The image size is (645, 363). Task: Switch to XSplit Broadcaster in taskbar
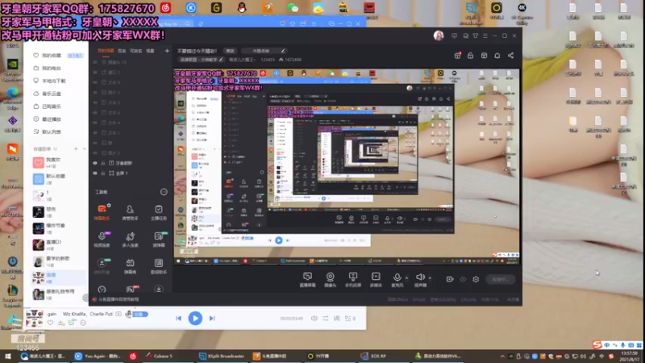click(223, 356)
